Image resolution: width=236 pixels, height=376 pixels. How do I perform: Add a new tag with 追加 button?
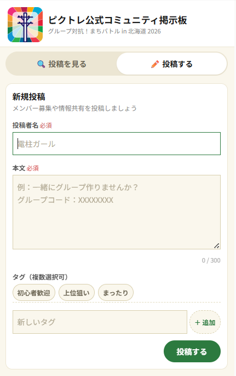coord(205,322)
